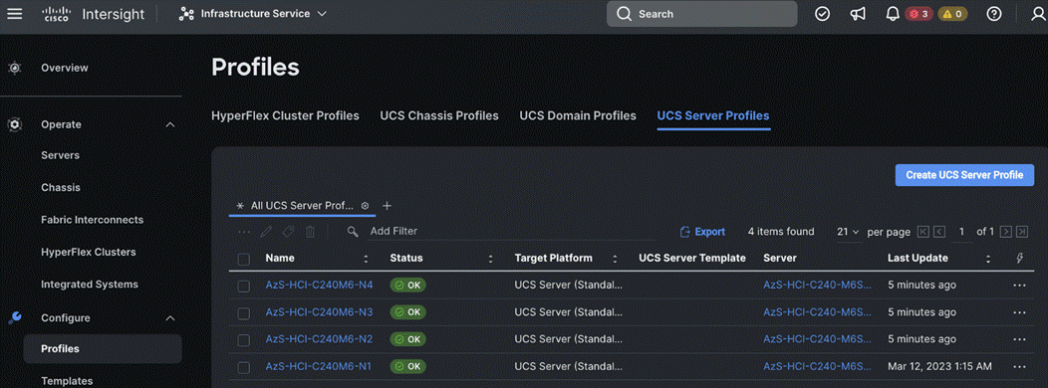Go to previous page pagination icon

click(x=939, y=232)
